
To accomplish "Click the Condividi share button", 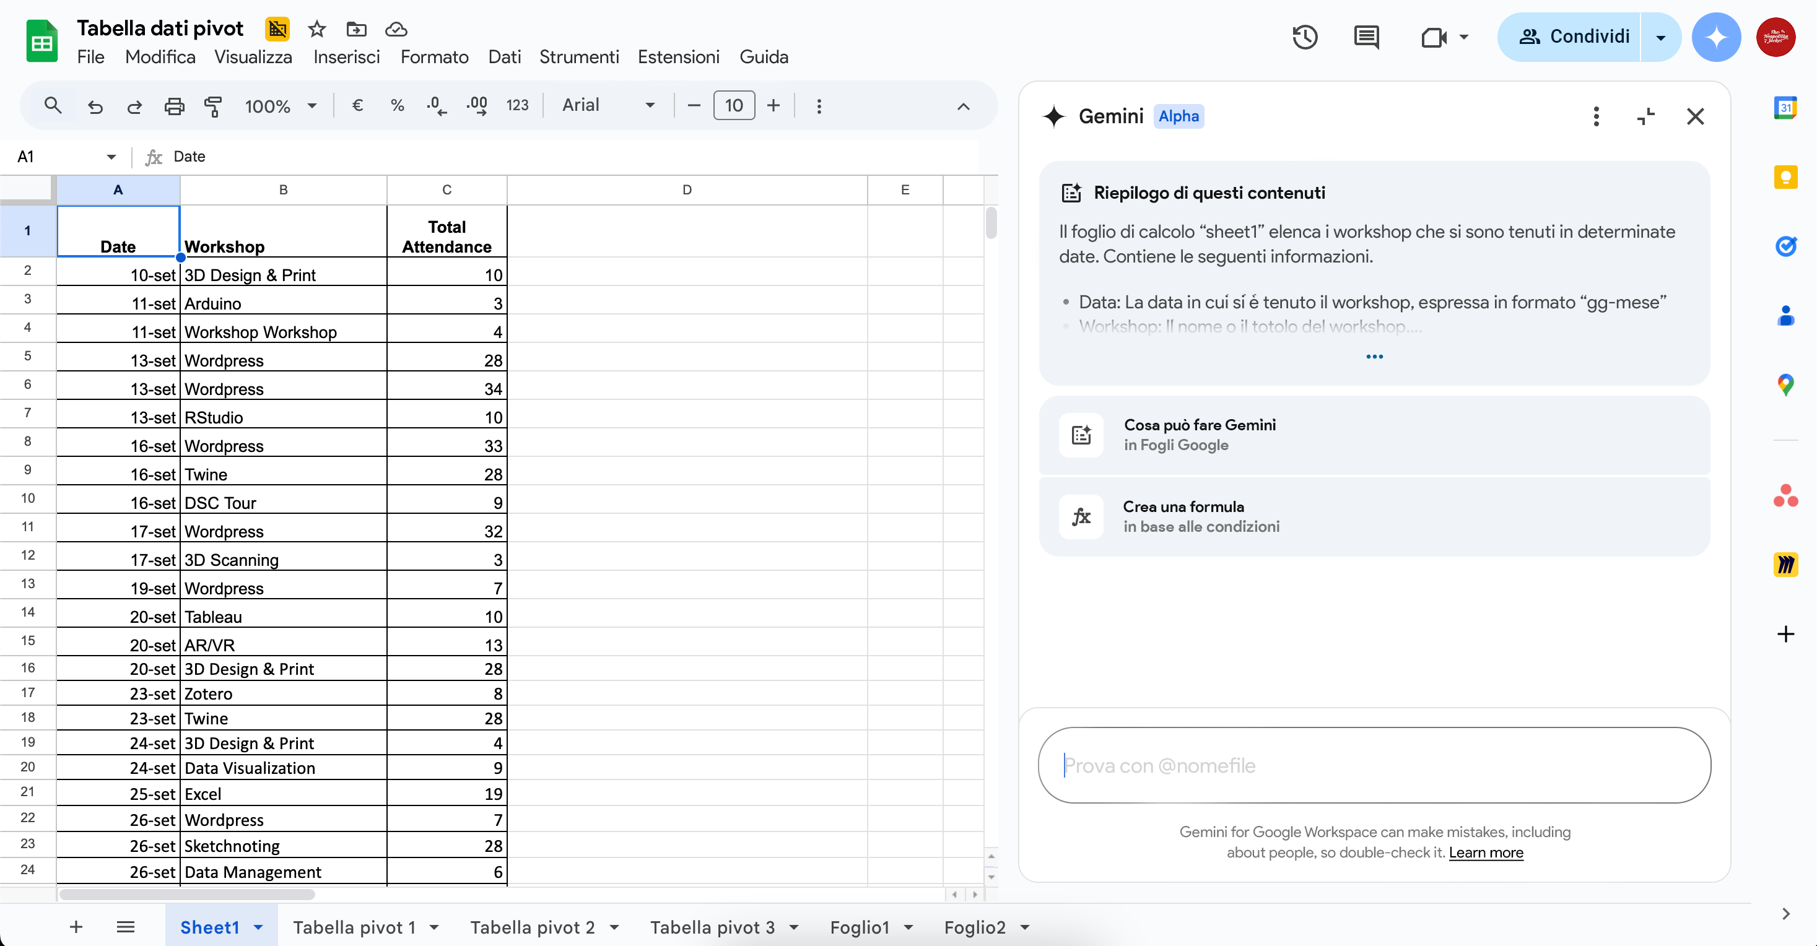I will click(x=1573, y=37).
